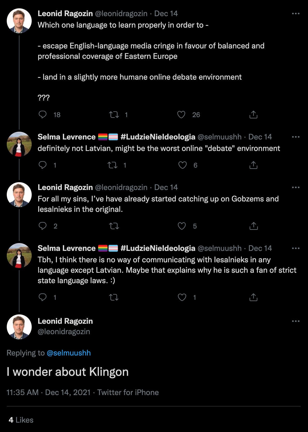Reply to the first tweet with 18 replies

43,115
